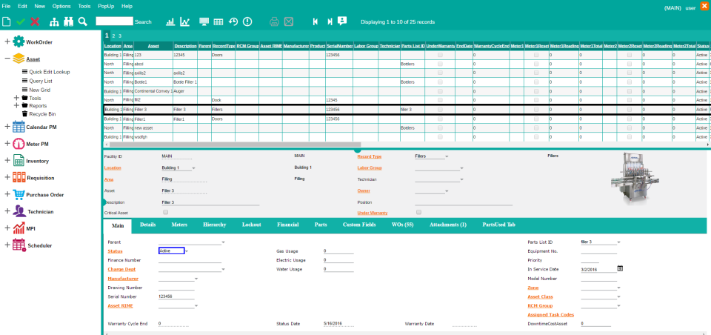Click the monitor display icon
The image size is (711, 335).
pyautogui.click(x=204, y=21)
